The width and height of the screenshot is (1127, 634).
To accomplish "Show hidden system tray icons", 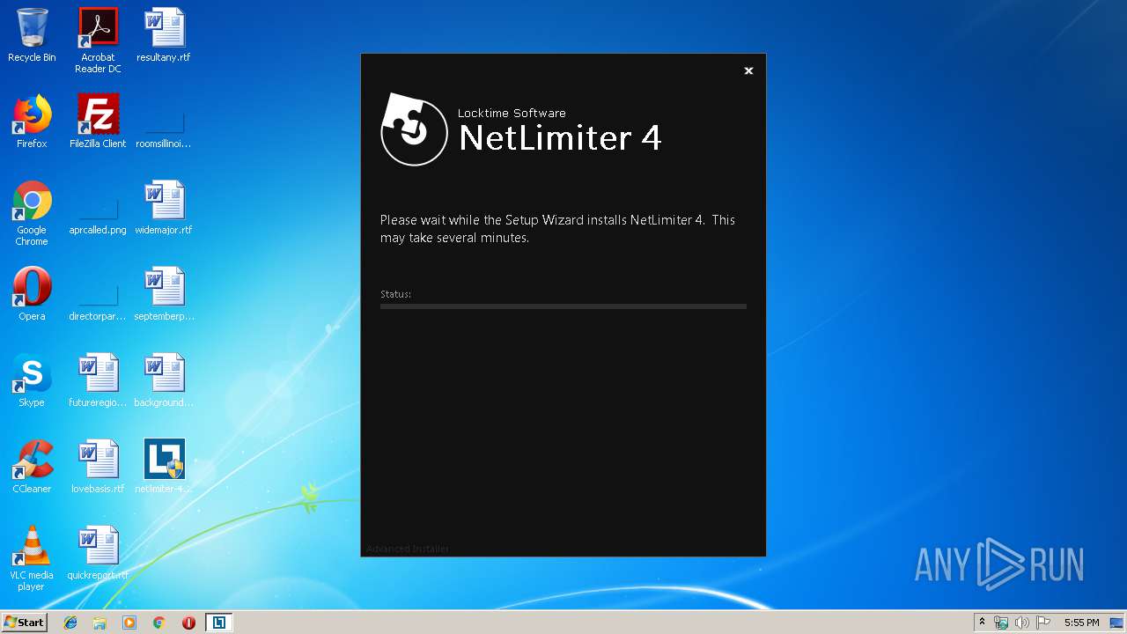I will point(982,623).
